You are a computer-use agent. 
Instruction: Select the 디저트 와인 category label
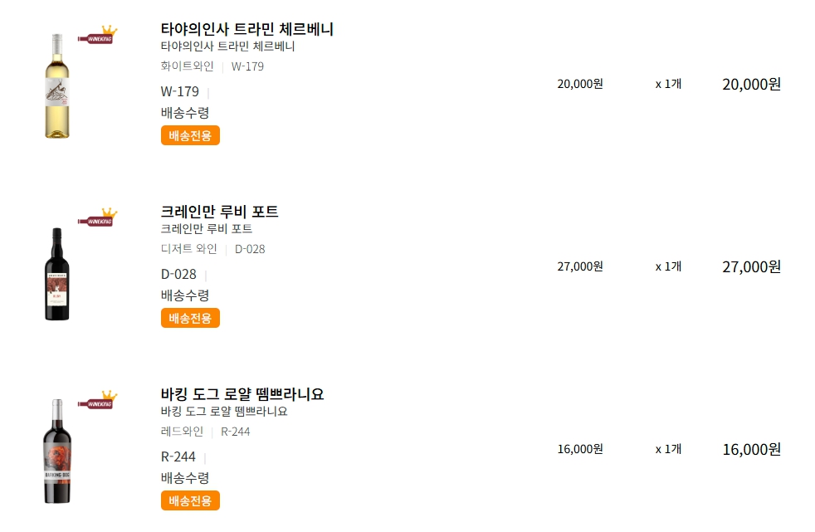(x=188, y=249)
